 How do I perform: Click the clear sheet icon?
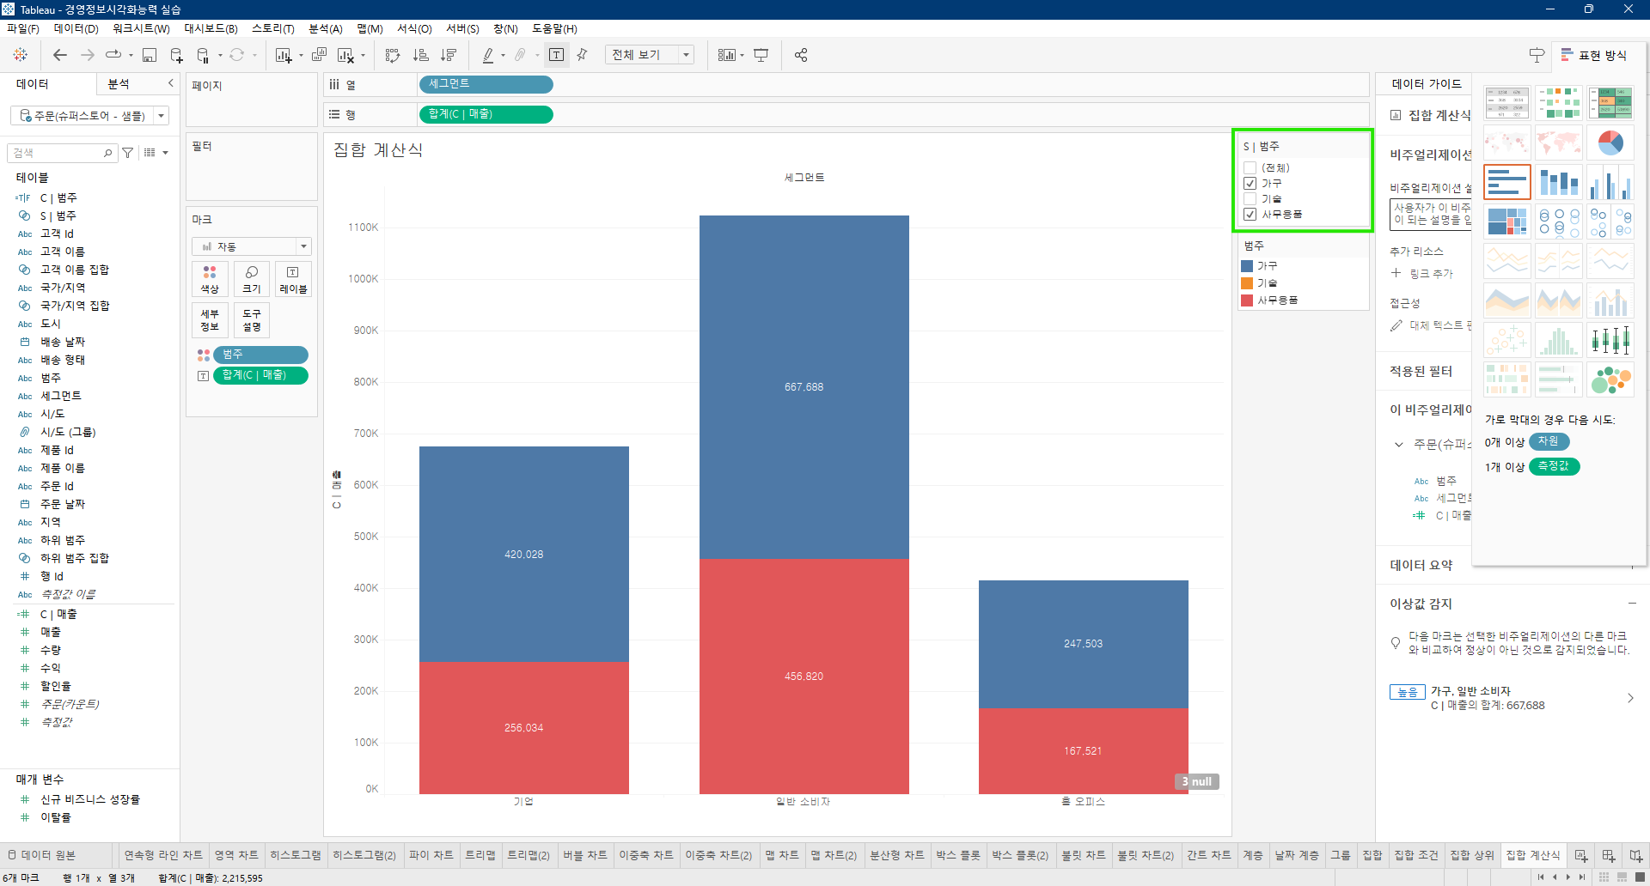click(x=345, y=55)
